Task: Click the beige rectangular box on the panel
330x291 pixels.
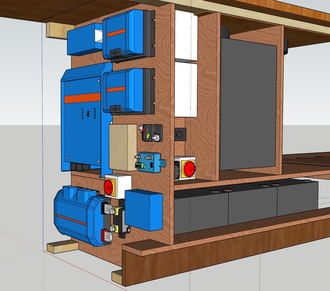Action: point(123,147)
